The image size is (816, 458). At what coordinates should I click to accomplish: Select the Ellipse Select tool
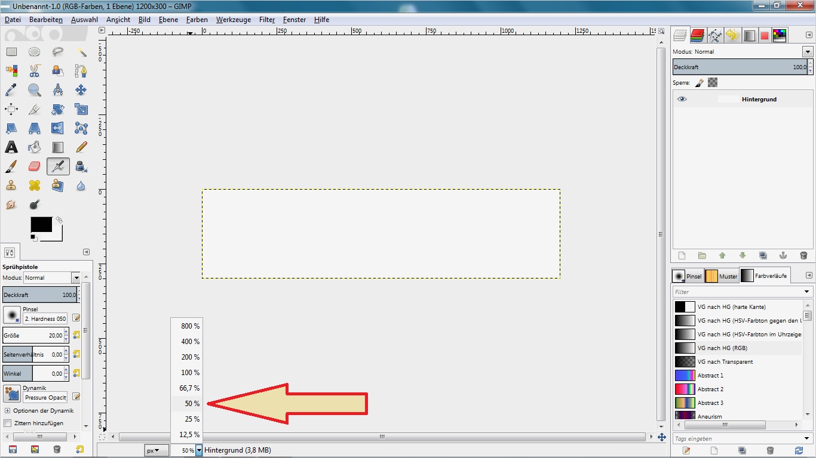34,52
